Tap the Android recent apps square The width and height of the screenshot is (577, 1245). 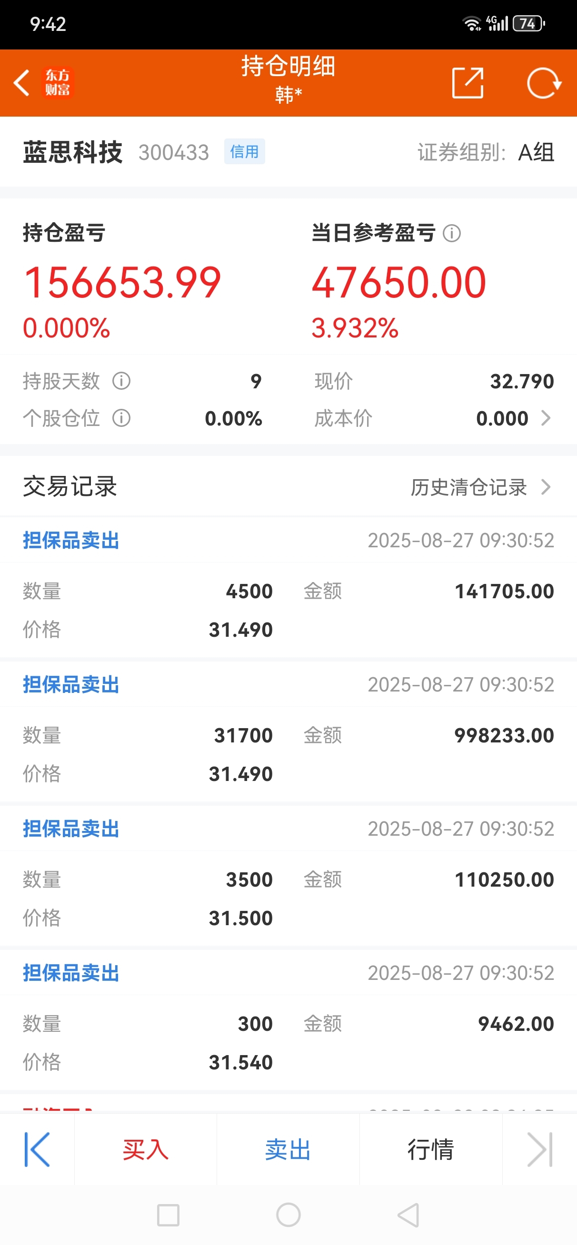(x=169, y=1215)
